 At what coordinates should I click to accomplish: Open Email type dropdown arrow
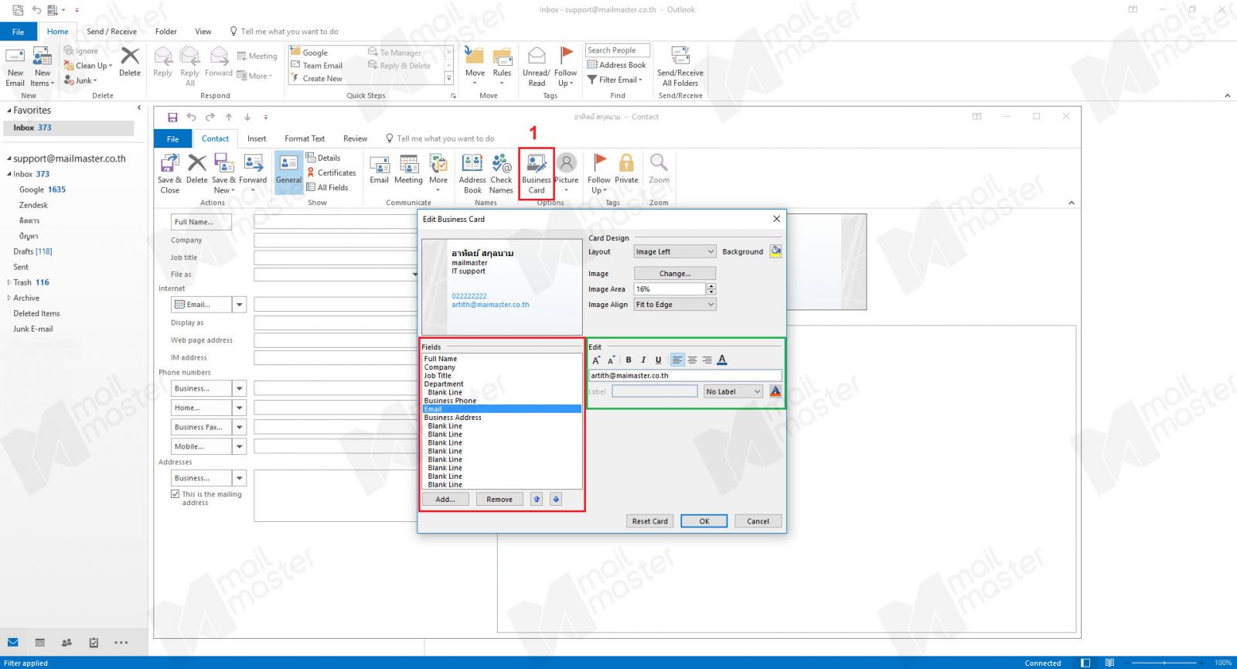pyautogui.click(x=240, y=305)
